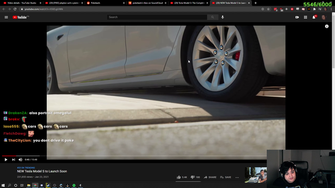Screen dimensions: 335x188
Task: Close the Video details YouTube Studio tab
Action: 40,3
